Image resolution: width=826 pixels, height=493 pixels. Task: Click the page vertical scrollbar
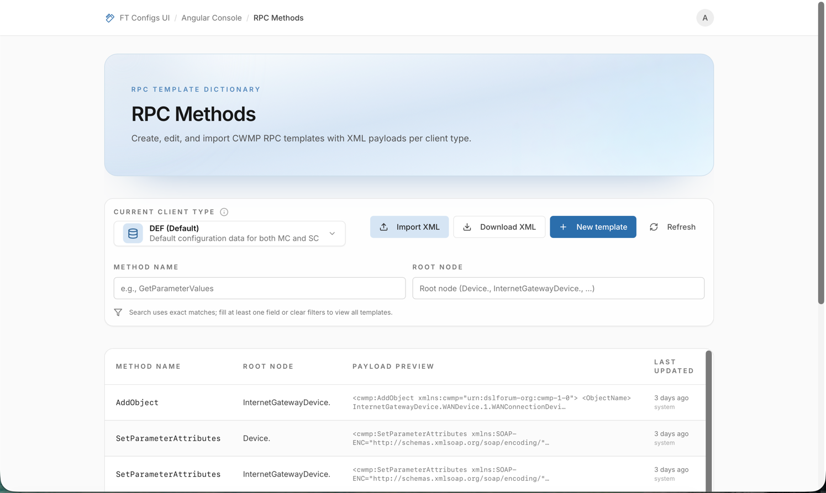(821, 154)
